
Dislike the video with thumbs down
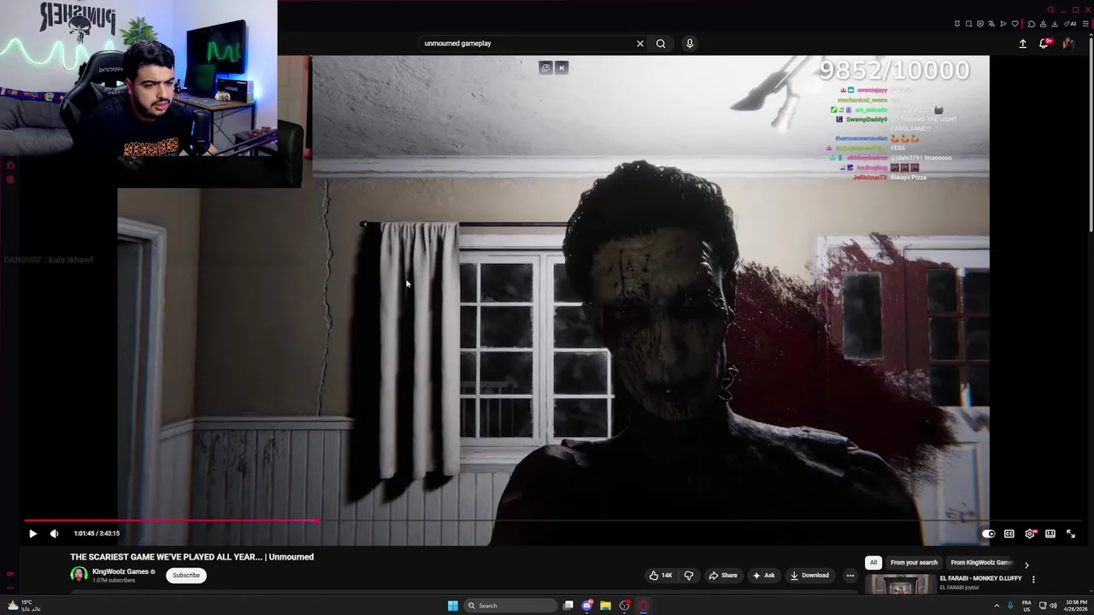pos(689,576)
